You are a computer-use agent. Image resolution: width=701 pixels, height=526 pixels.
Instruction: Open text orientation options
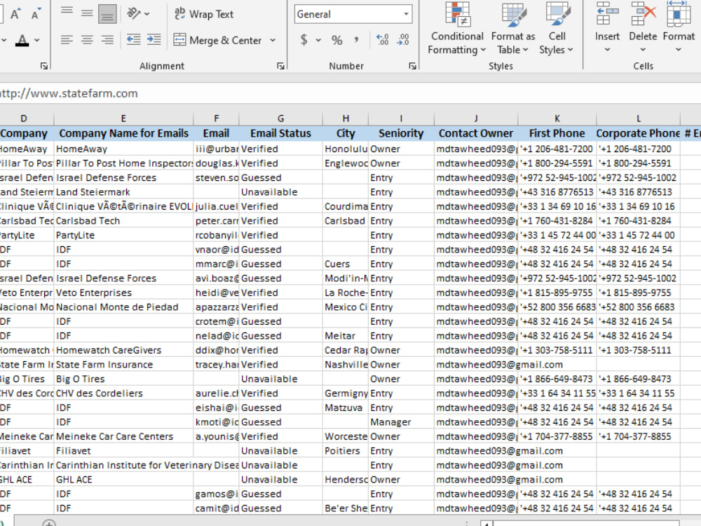pos(138,14)
